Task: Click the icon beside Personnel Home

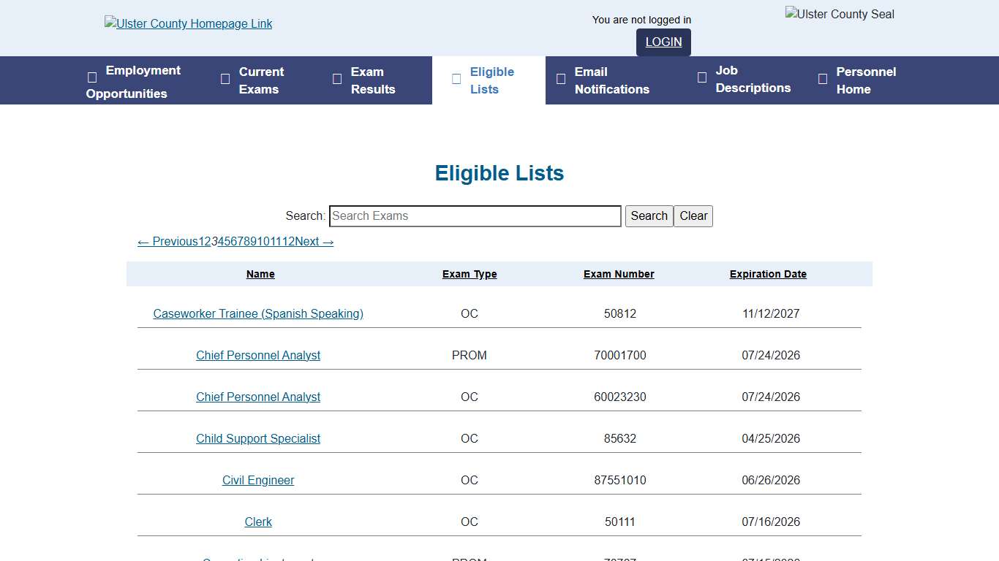Action: tap(823, 79)
